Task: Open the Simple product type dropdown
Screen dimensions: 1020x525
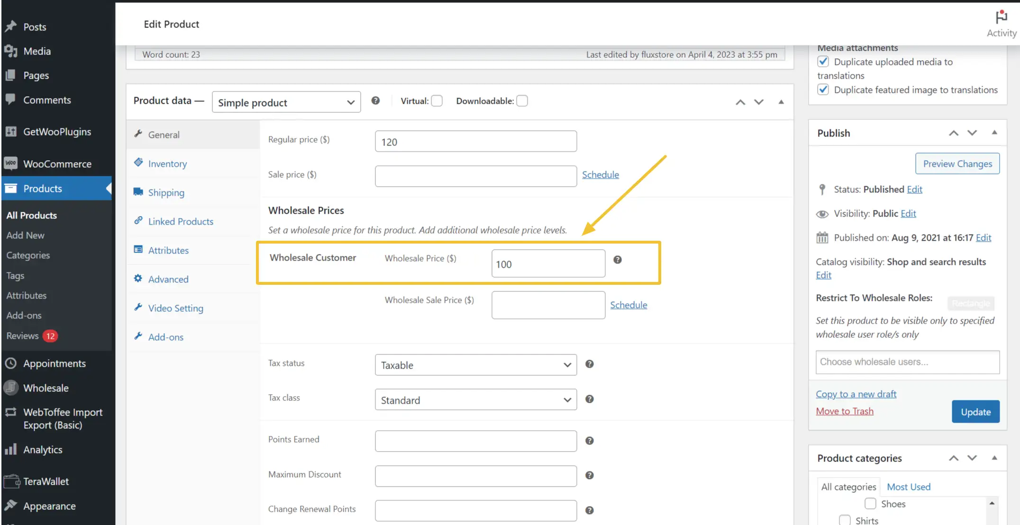Action: click(286, 102)
